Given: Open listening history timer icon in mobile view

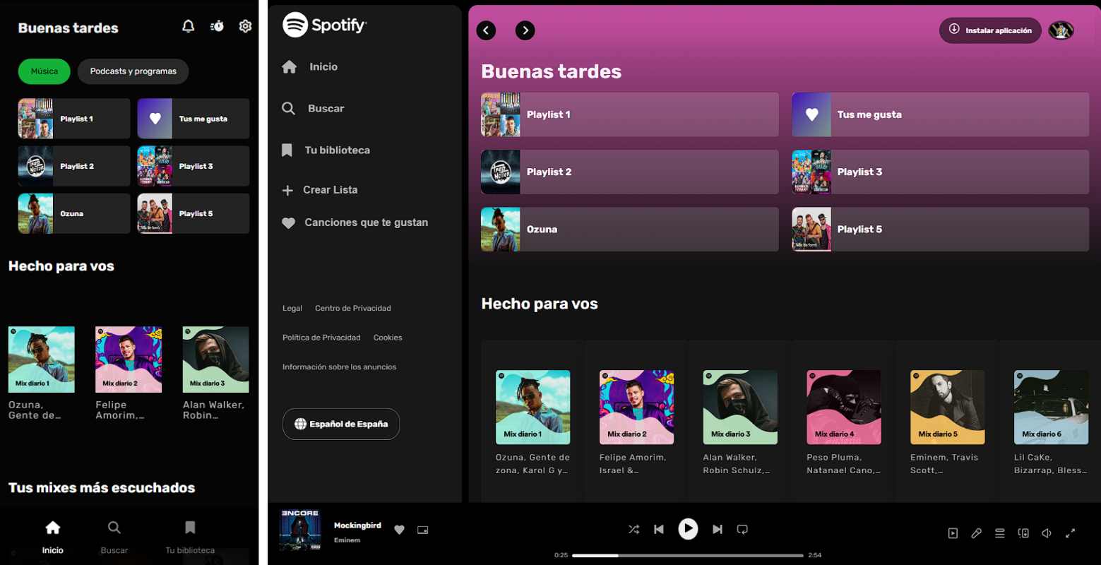Looking at the screenshot, I should click(217, 26).
